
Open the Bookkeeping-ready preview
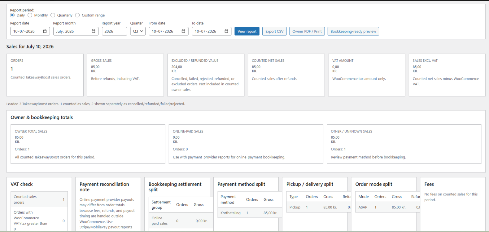coord(353,31)
